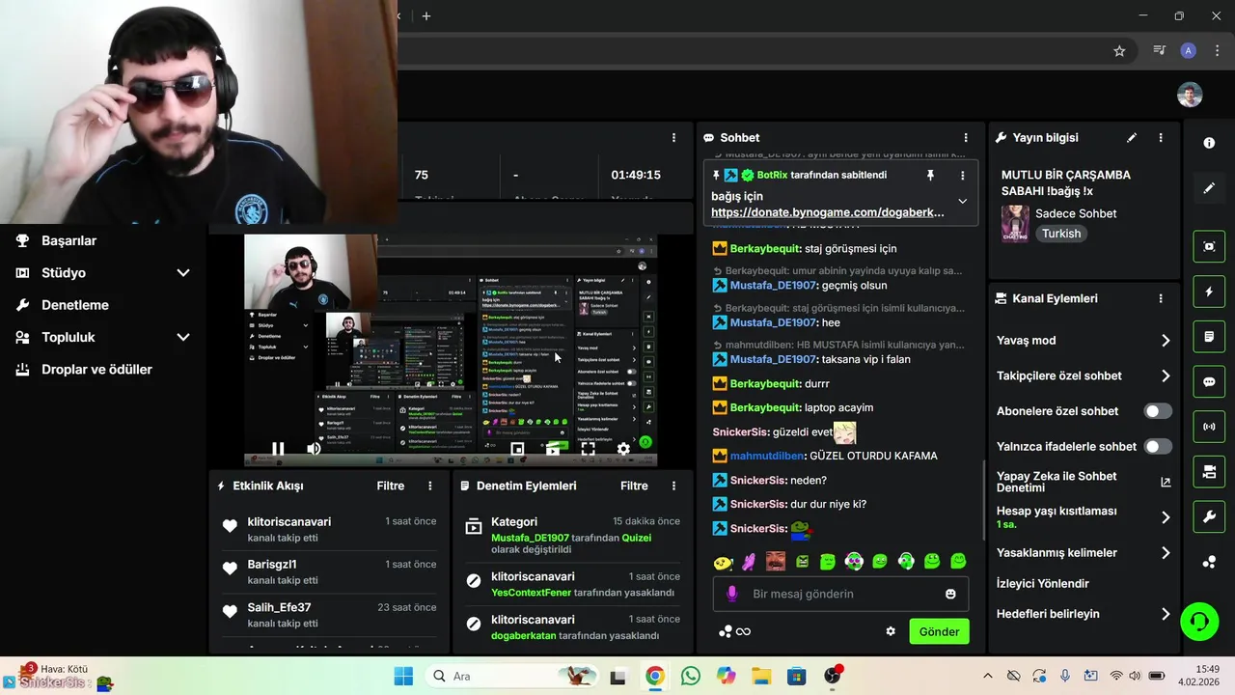Open the green headset support button

pos(1199,621)
